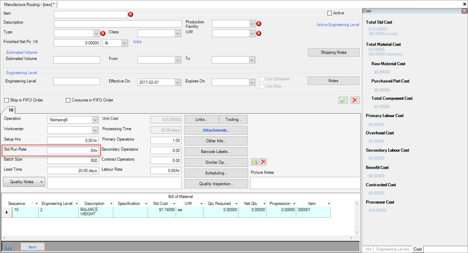Open Attachments...
Image resolution: width=468 pixels, height=253 pixels.
(x=216, y=130)
